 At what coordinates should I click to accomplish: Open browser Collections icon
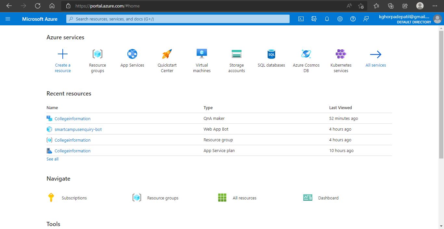(391, 6)
